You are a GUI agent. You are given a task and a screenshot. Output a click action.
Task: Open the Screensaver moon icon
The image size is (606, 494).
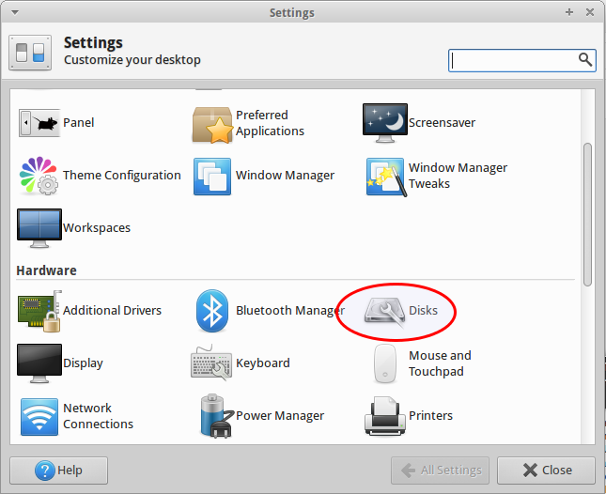click(x=385, y=123)
